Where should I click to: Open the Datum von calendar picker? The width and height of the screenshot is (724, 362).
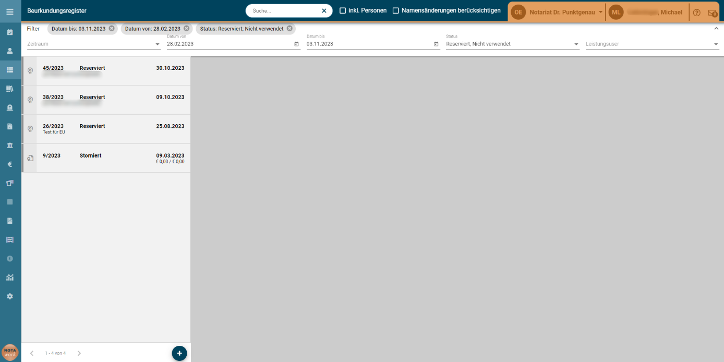[x=296, y=44]
